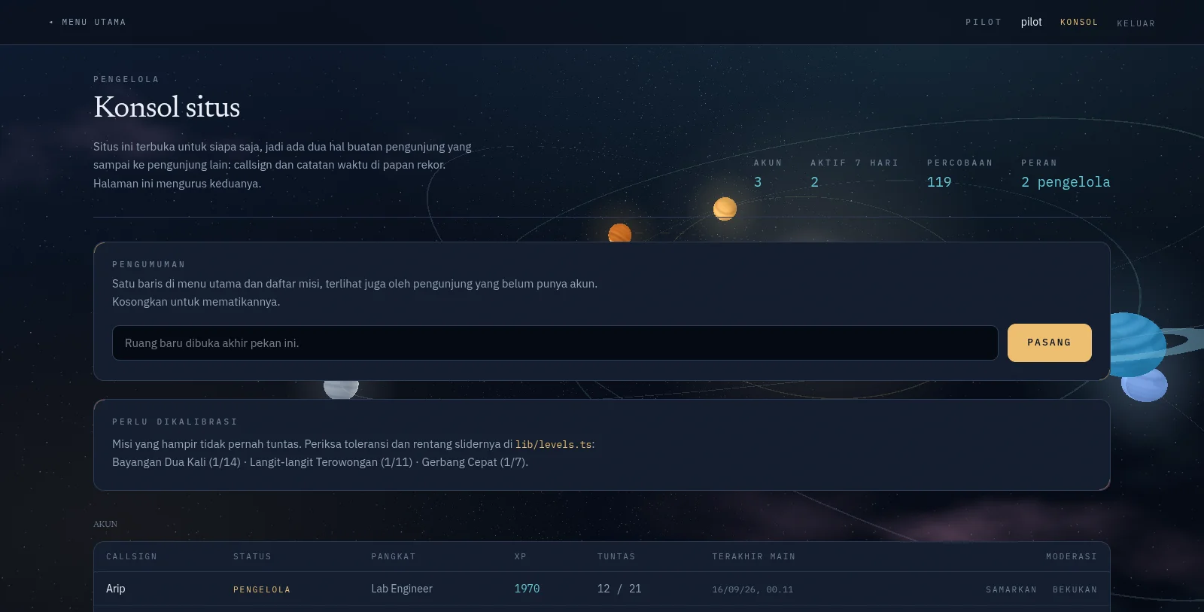Click the Pengelola status label for Arip

pyautogui.click(x=262, y=589)
